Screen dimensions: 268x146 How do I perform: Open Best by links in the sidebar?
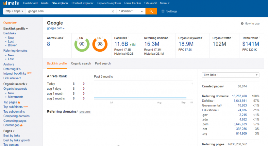click(12, 136)
